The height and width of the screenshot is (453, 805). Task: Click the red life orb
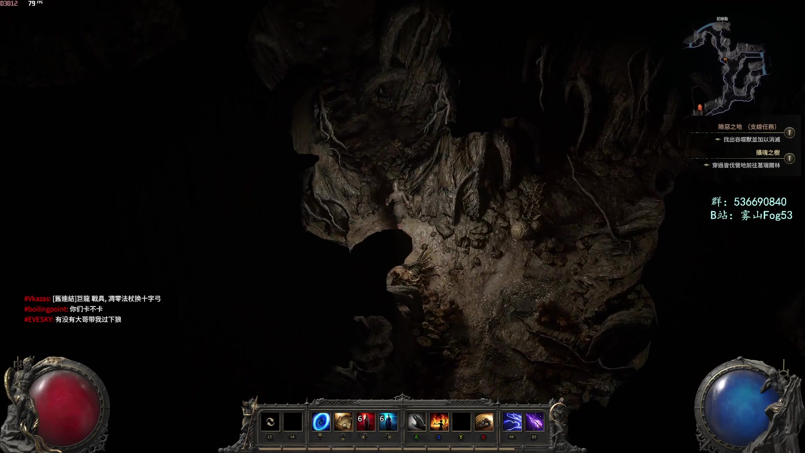pos(65,408)
